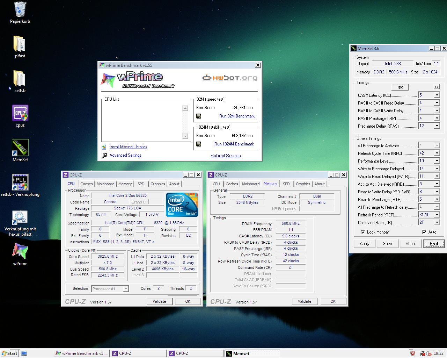Open CPU tab in right CPU-Z memory window
Viewport: 447px width, 358px height.
(x=216, y=184)
